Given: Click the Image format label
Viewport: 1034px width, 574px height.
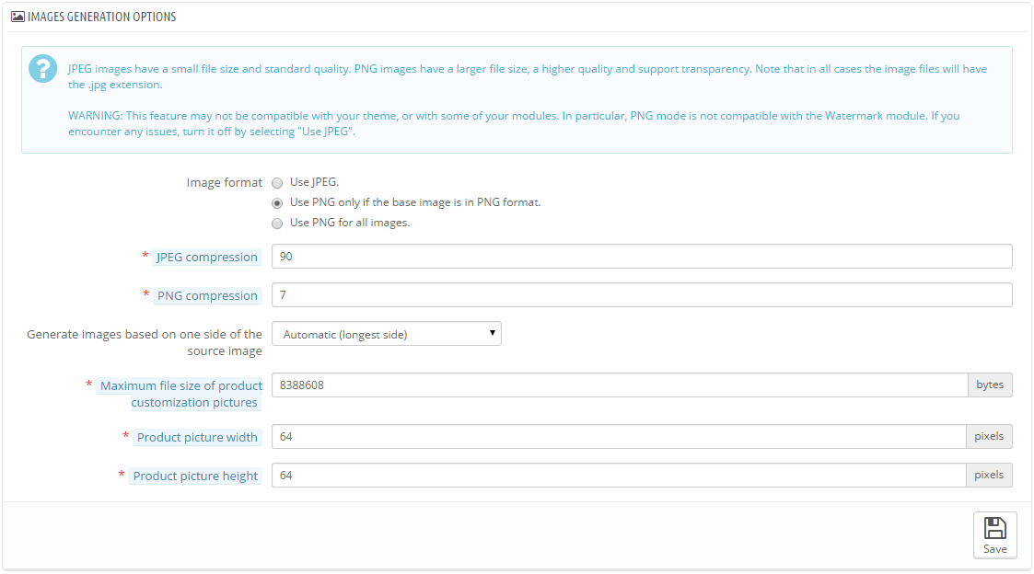Looking at the screenshot, I should point(225,182).
